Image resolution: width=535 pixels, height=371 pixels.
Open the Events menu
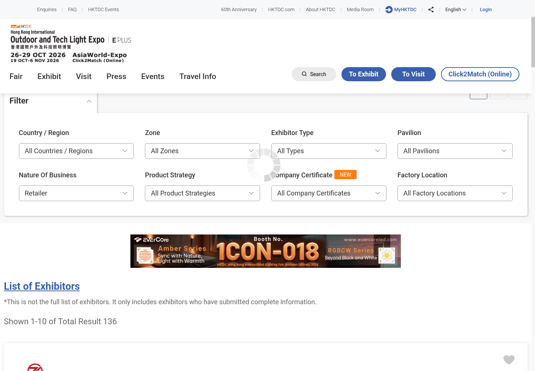click(x=153, y=76)
